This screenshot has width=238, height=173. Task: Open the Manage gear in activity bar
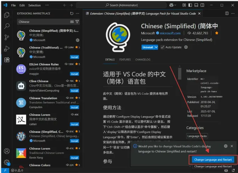point(7,162)
